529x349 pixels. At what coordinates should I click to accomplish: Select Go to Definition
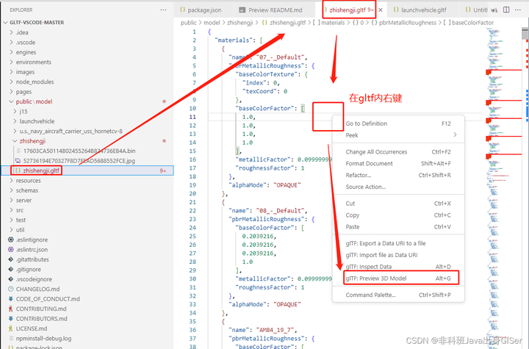(x=398, y=123)
